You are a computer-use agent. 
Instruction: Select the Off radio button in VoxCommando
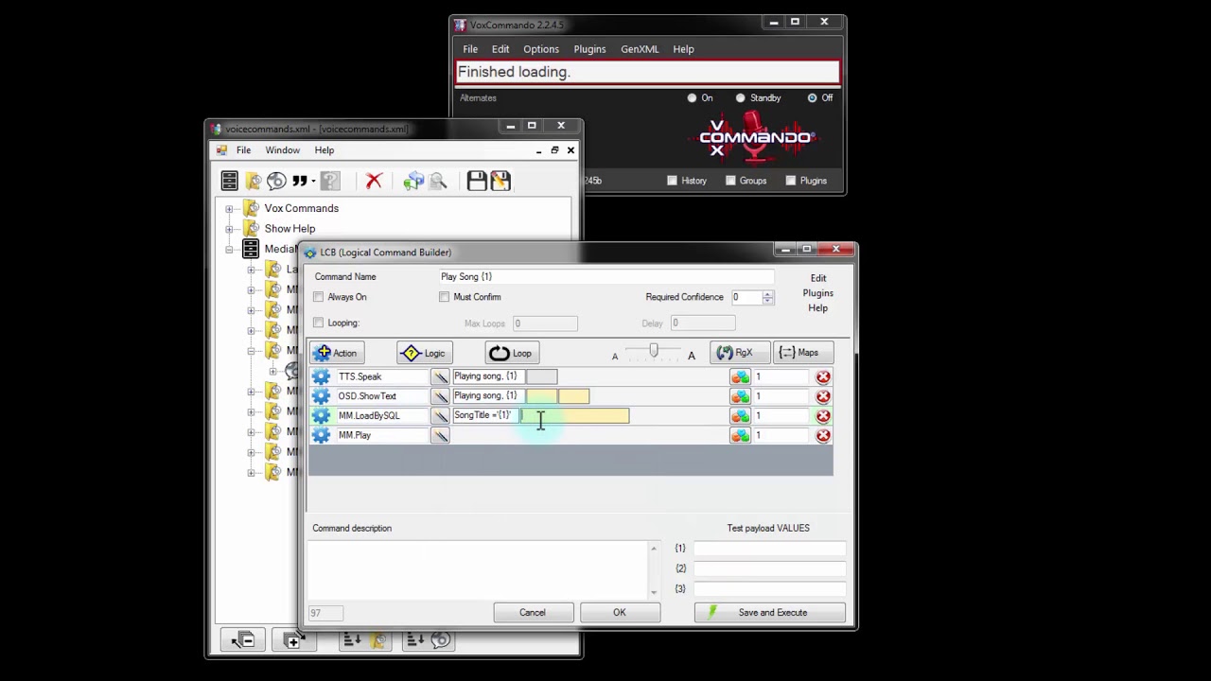coord(812,97)
